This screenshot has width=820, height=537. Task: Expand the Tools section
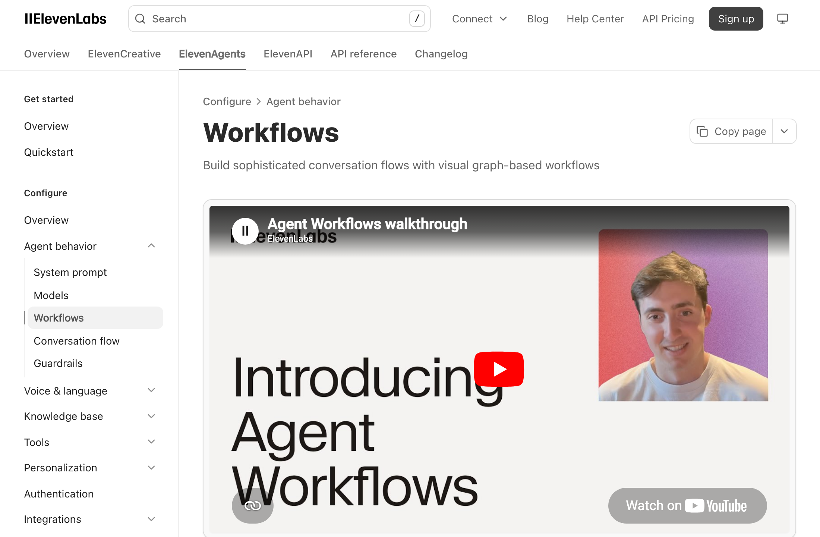point(151,442)
